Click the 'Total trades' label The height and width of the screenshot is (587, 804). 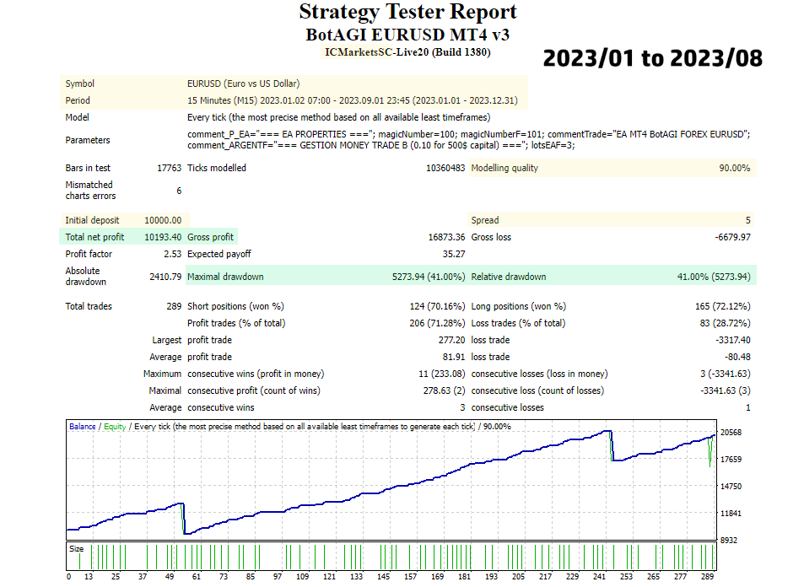[89, 306]
